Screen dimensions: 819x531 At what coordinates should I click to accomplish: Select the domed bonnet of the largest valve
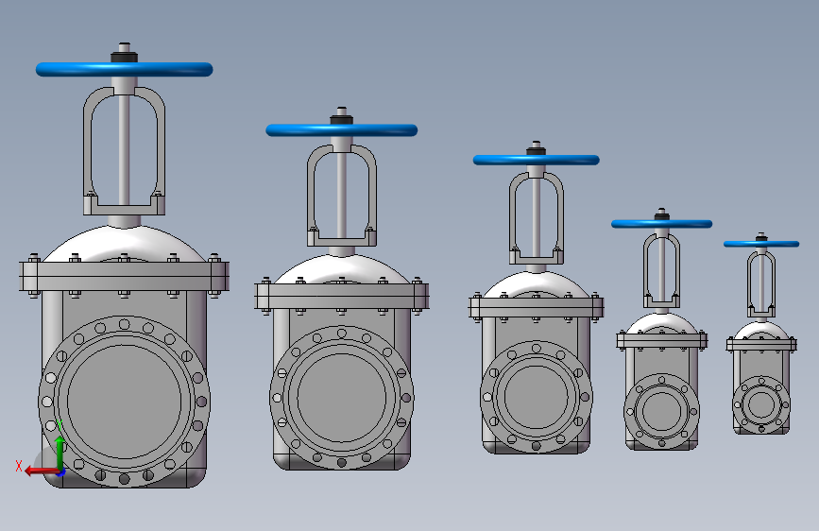coord(125,244)
